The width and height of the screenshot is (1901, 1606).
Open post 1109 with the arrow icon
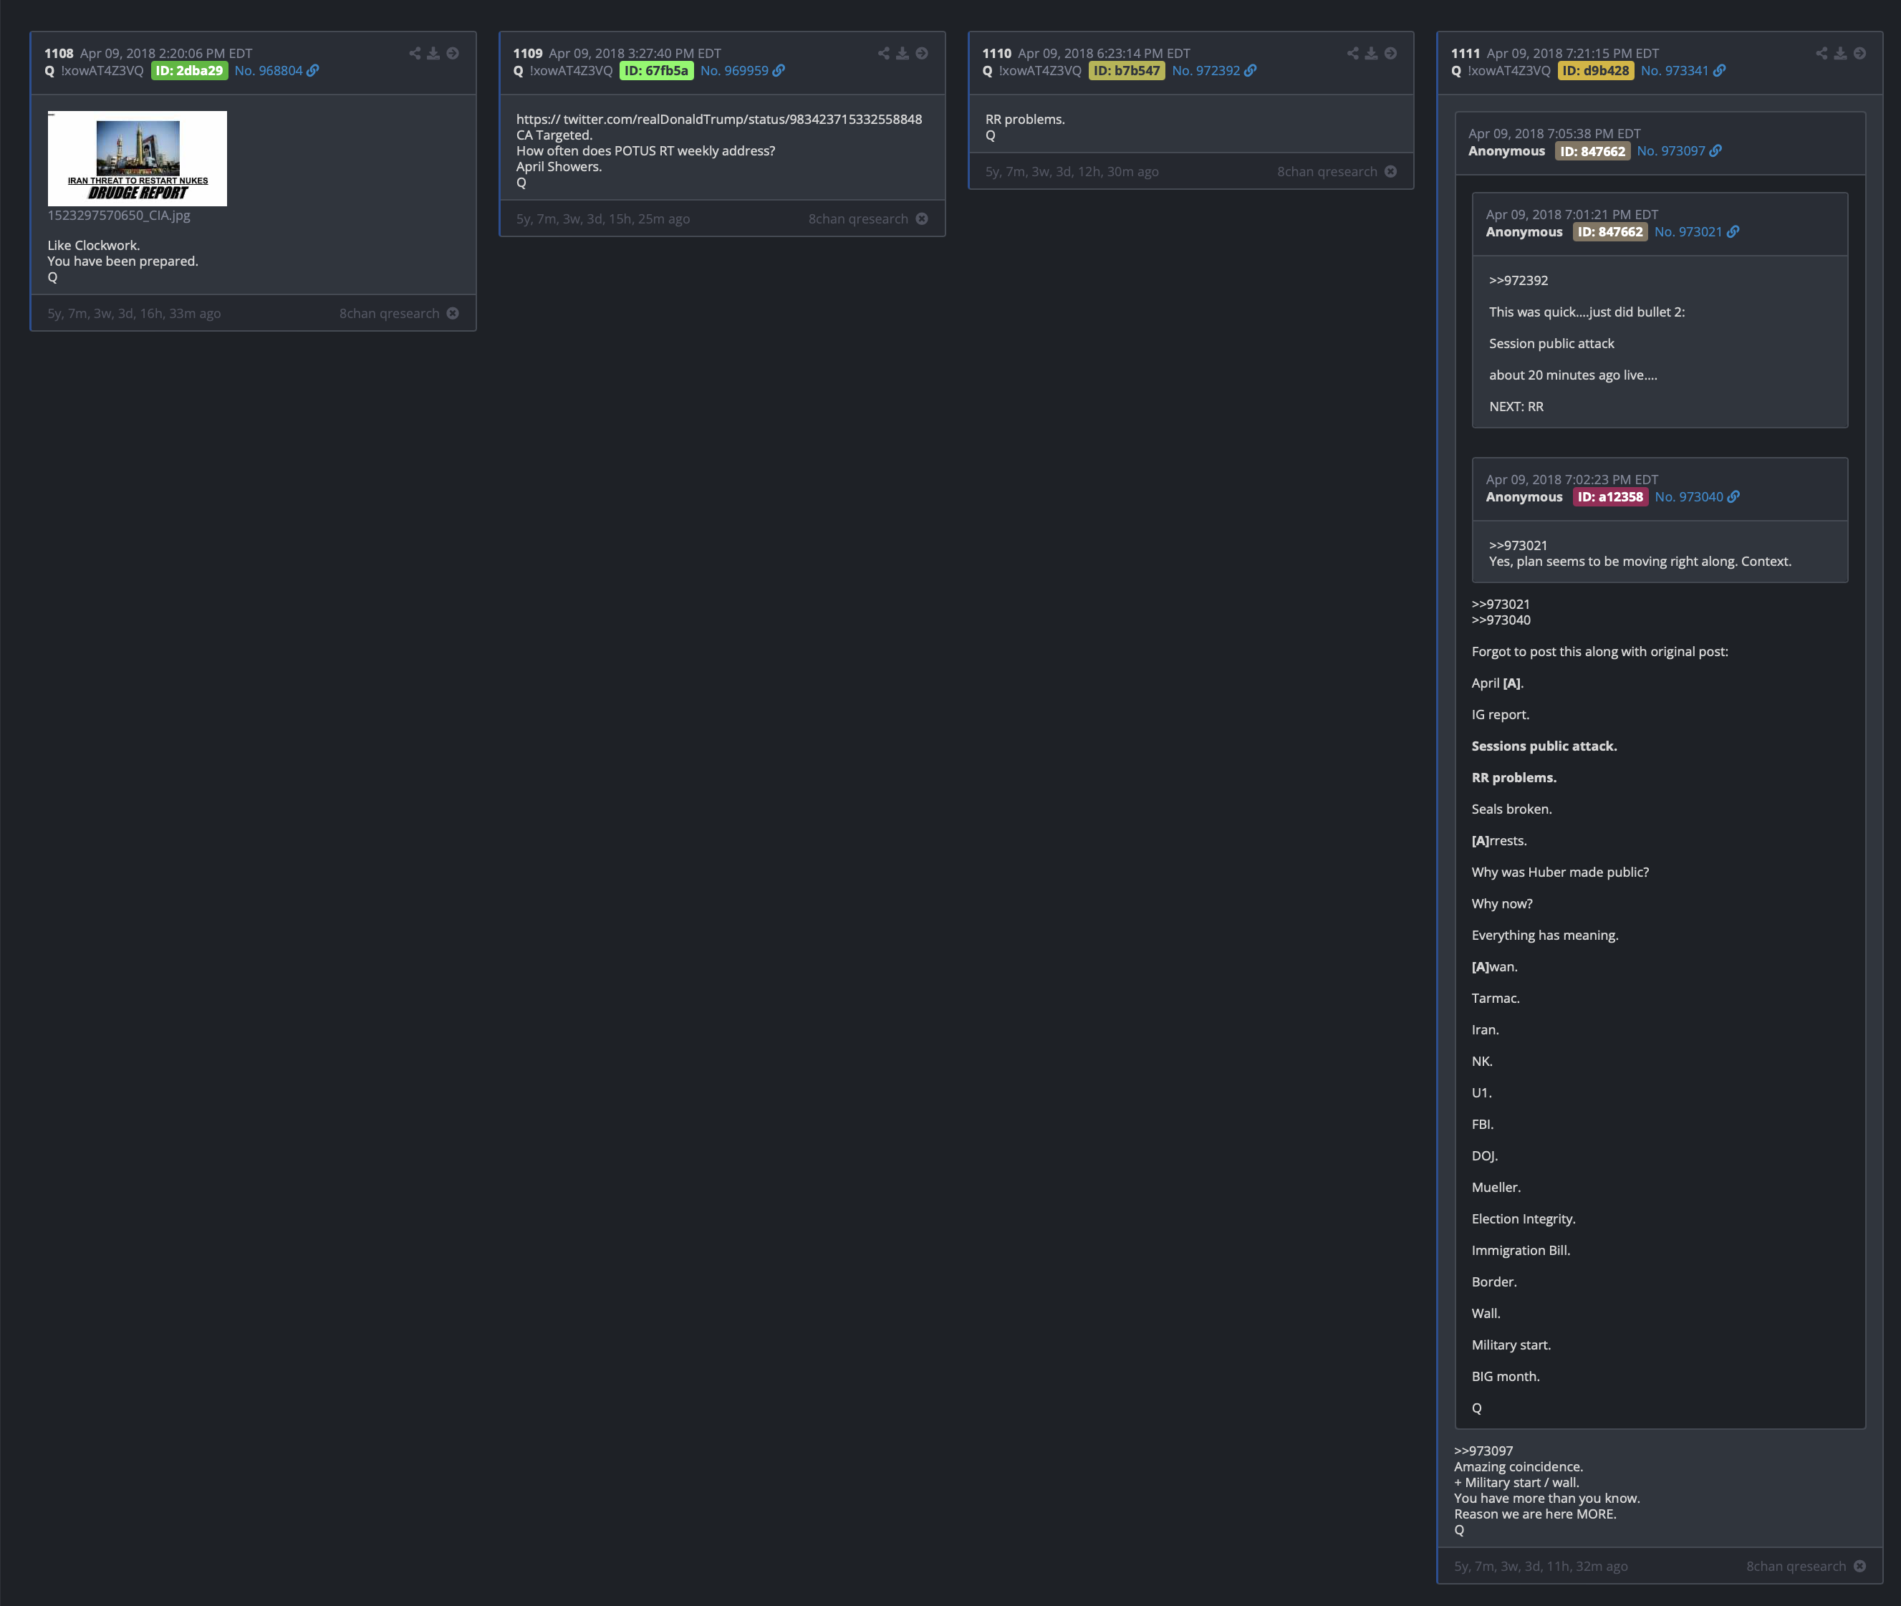921,54
